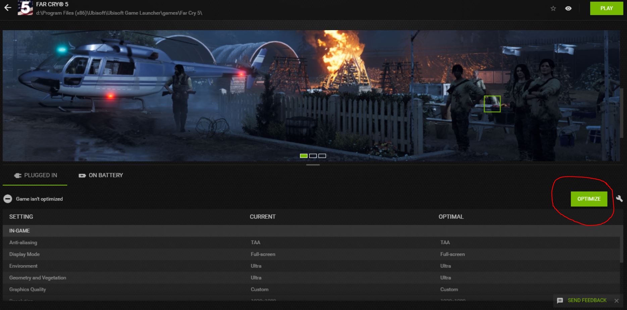The height and width of the screenshot is (310, 627).
Task: Select the first screenshot carousel indicator
Action: pos(304,156)
